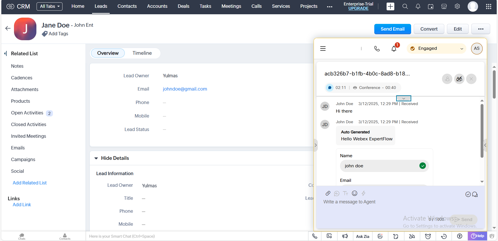Open the chat widget notifications bell
The height and width of the screenshot is (241, 498).
[x=394, y=49]
